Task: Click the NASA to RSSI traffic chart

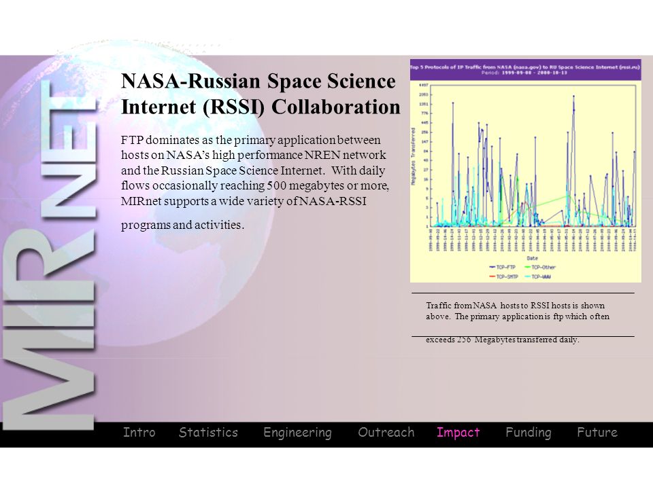Action: pyautogui.click(x=526, y=171)
